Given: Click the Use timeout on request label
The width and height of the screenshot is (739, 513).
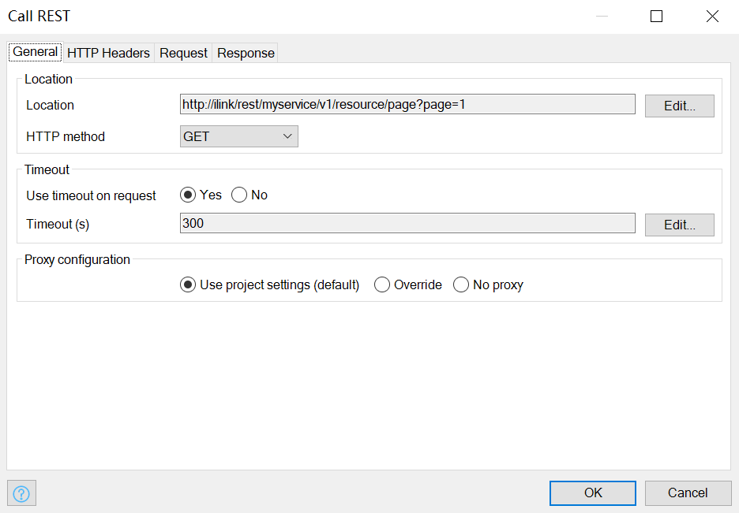Looking at the screenshot, I should [x=91, y=195].
